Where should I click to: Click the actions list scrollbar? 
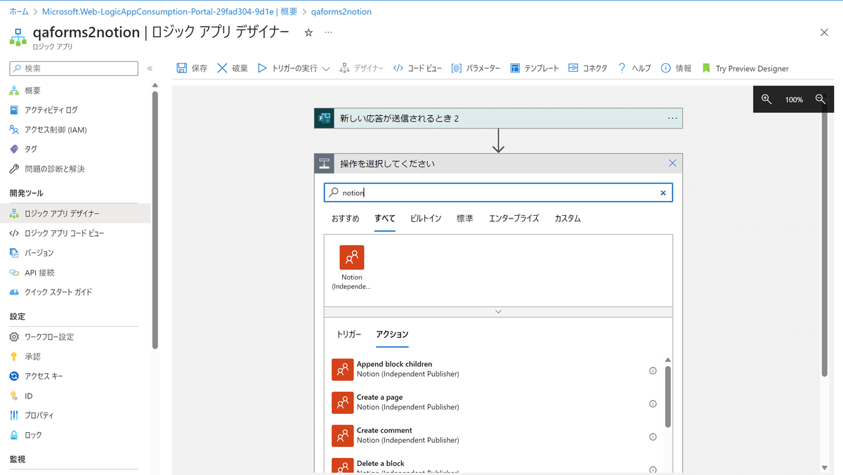pyautogui.click(x=668, y=396)
